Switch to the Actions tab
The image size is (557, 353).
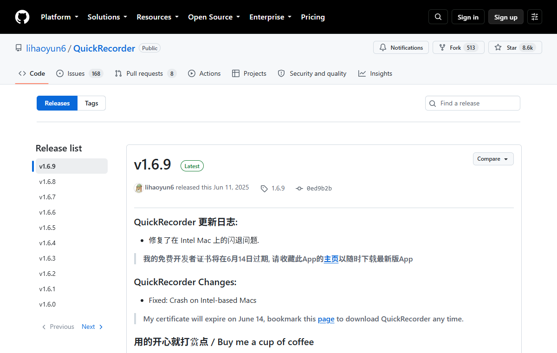pos(204,73)
